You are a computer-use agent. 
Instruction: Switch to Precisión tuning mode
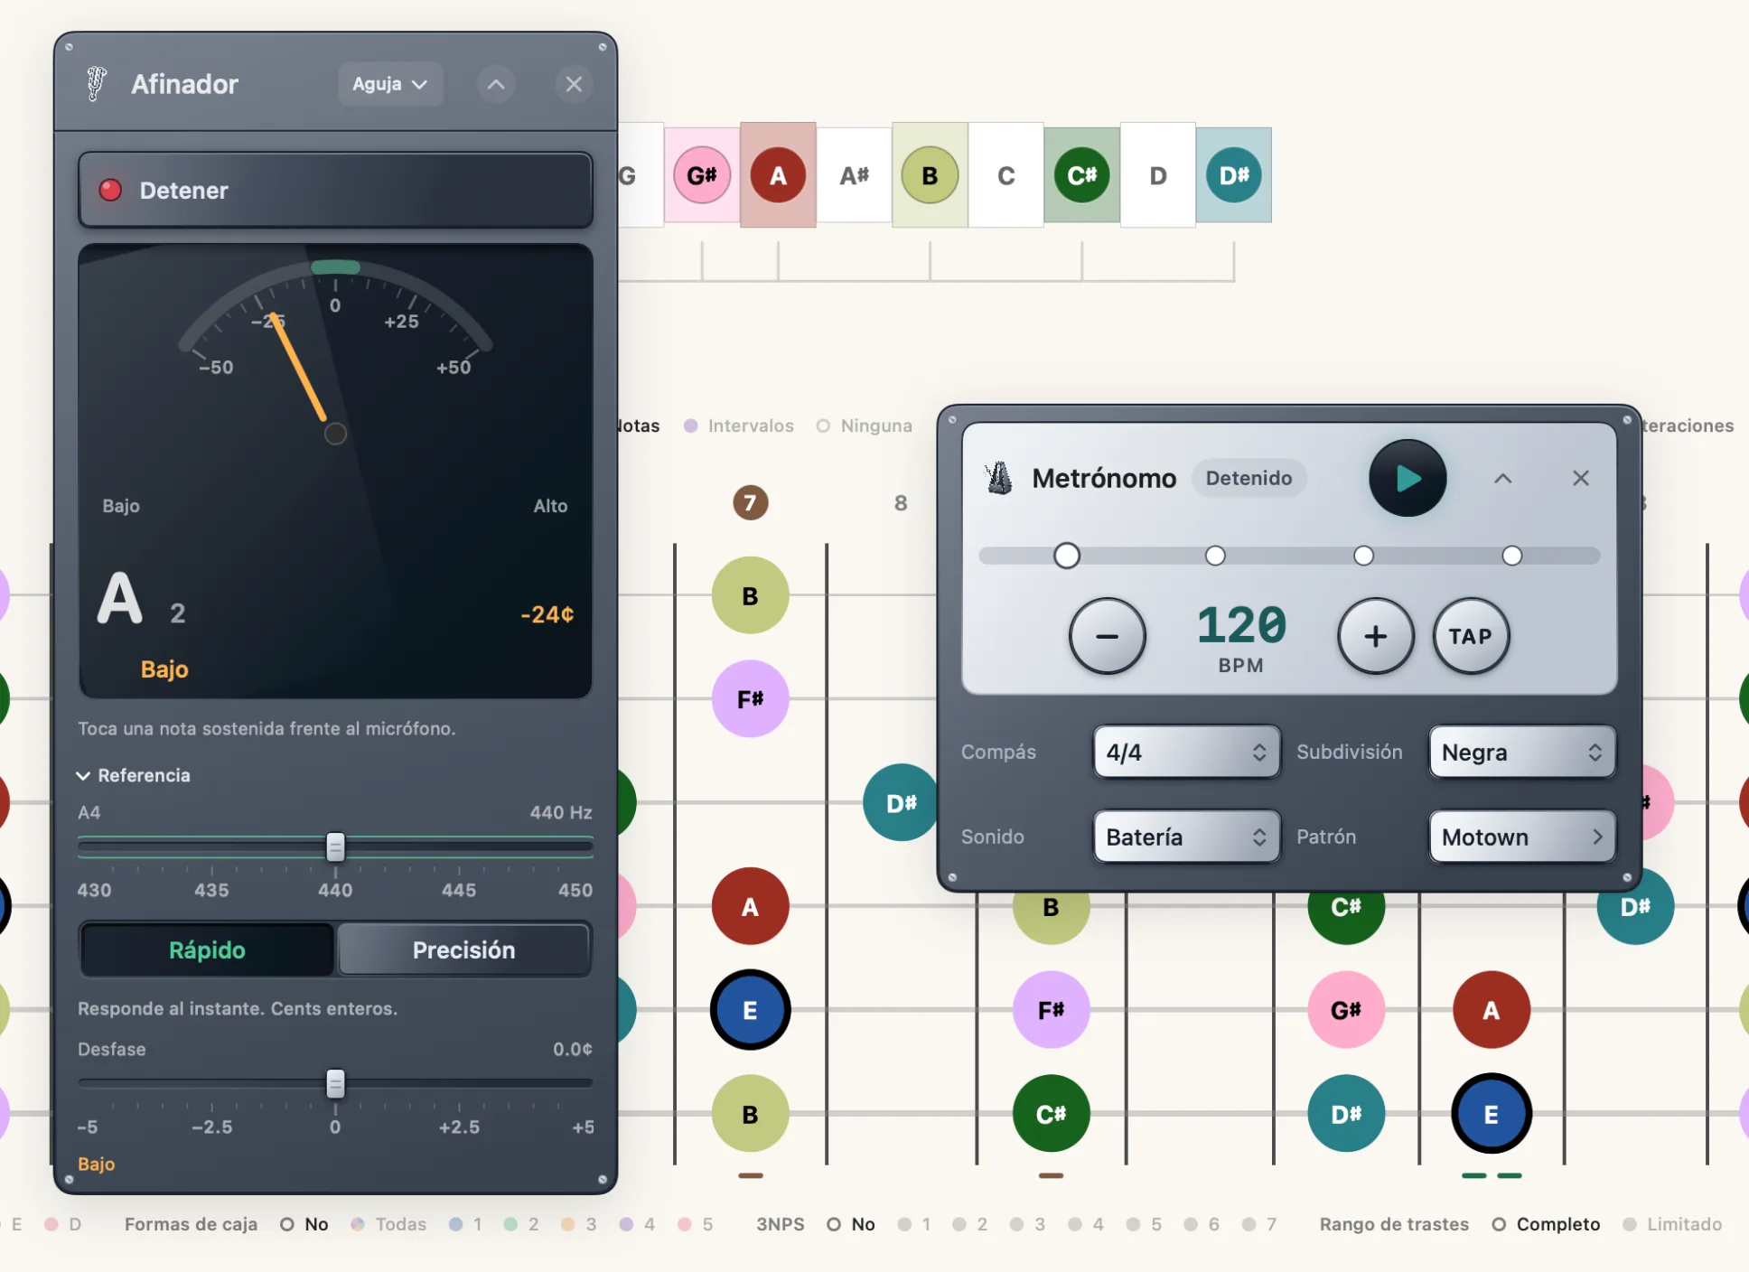pyautogui.click(x=464, y=949)
